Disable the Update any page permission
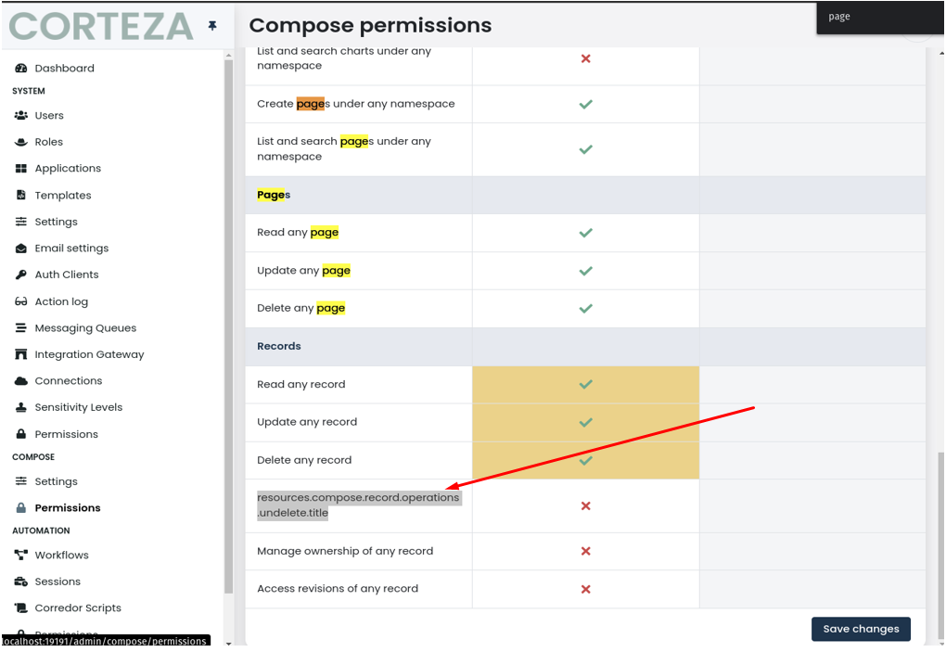The image size is (946, 652). pos(585,270)
